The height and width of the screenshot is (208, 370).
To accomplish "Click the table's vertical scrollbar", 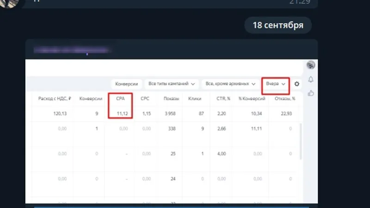I will [301, 141].
